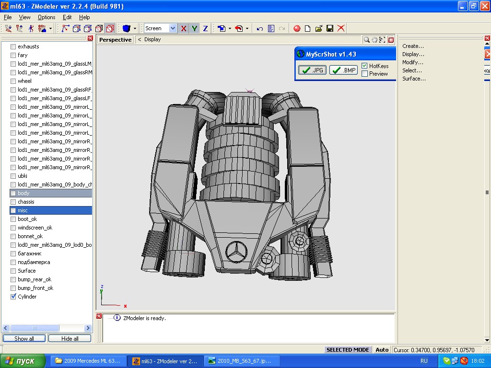Uncheck the Cylinder object visibility checkbox

(x=13, y=297)
